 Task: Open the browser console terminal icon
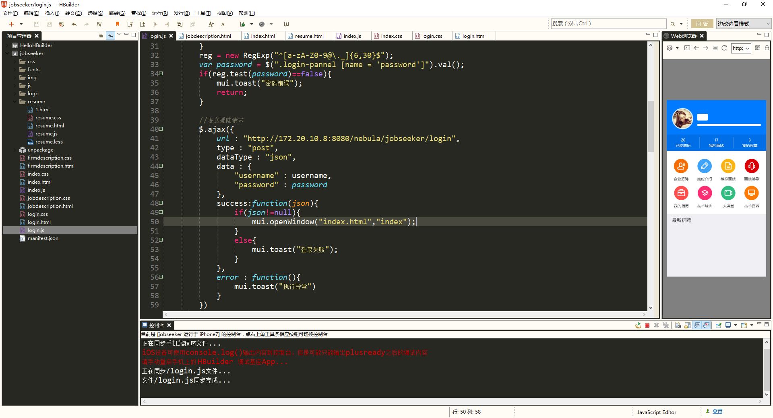687,48
